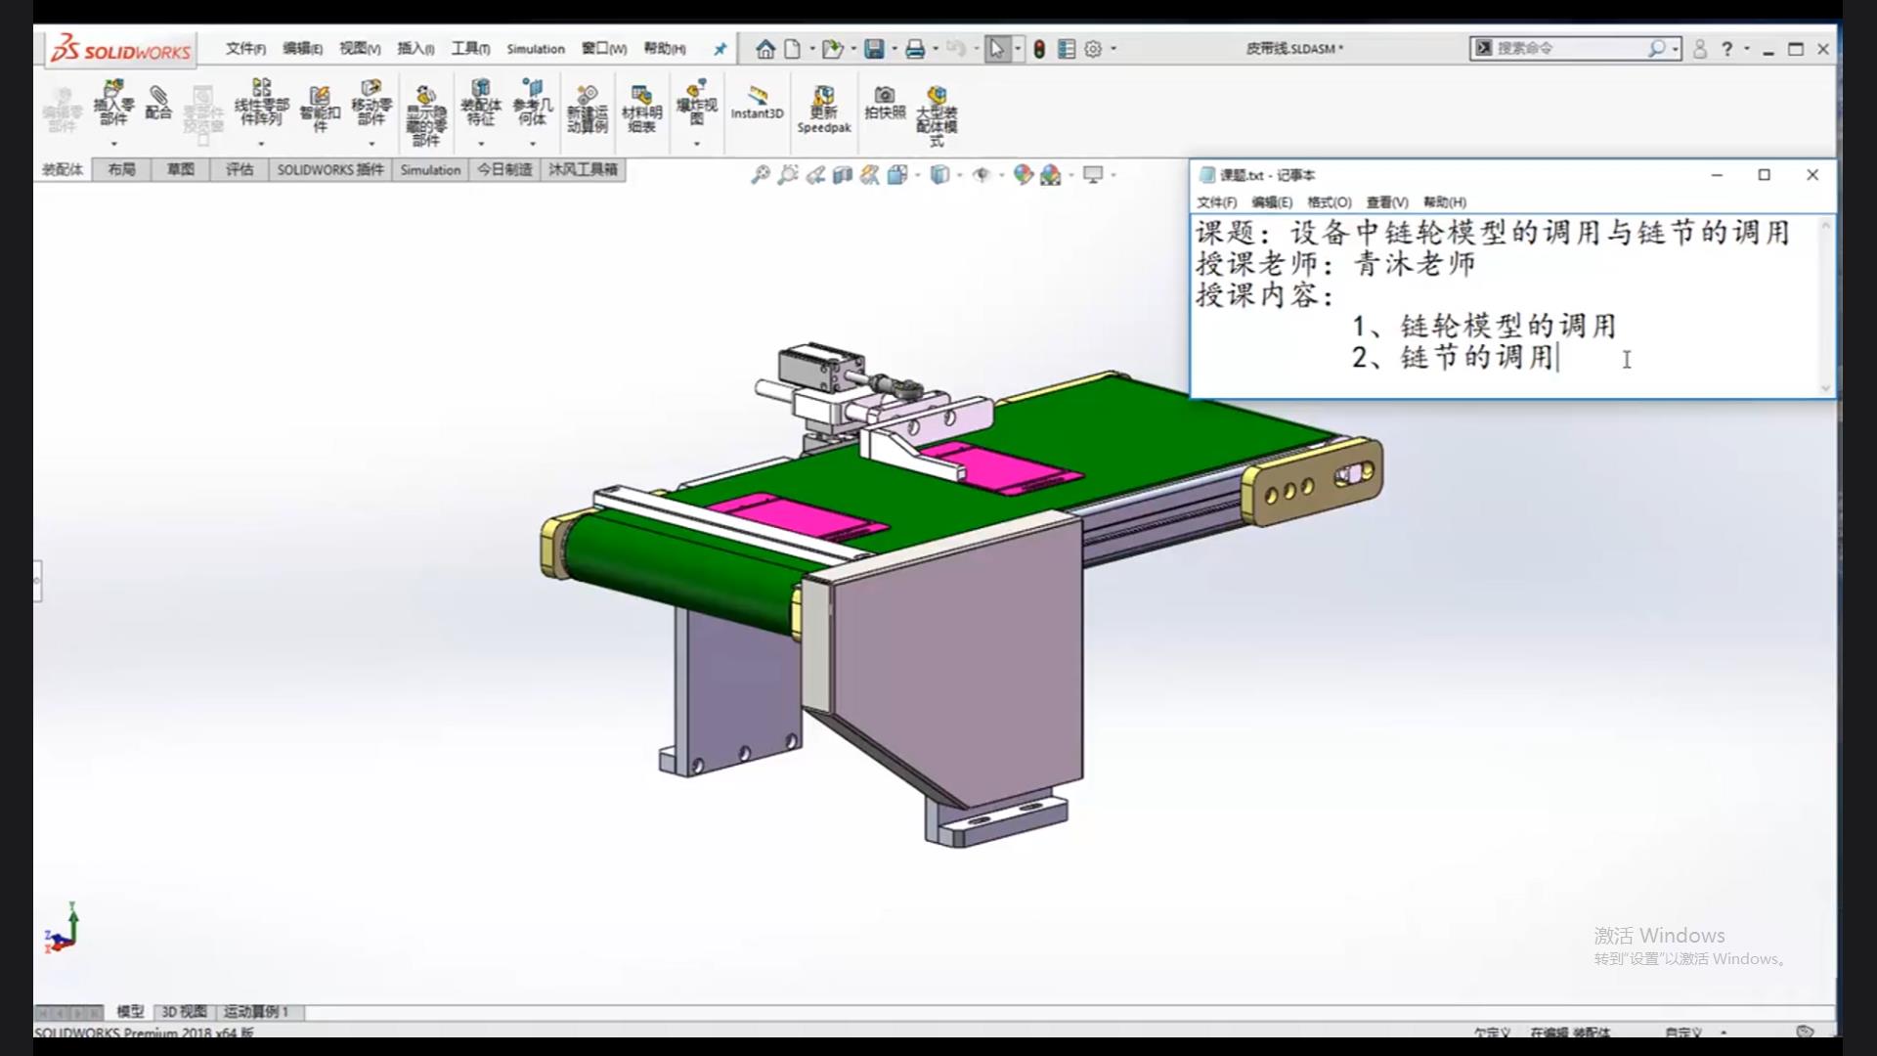Click the Open file icon
The width and height of the screenshot is (1877, 1056).
tap(832, 49)
